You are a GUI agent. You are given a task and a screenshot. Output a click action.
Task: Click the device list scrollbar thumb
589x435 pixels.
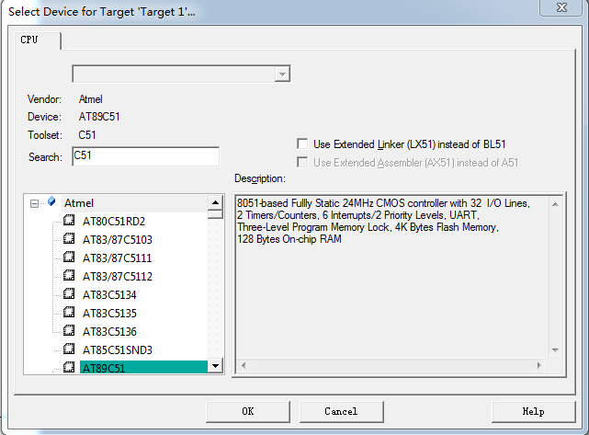(x=215, y=214)
